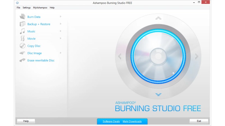
Task: Click the dotted arrow left of the disc
Action: [x=120, y=56]
